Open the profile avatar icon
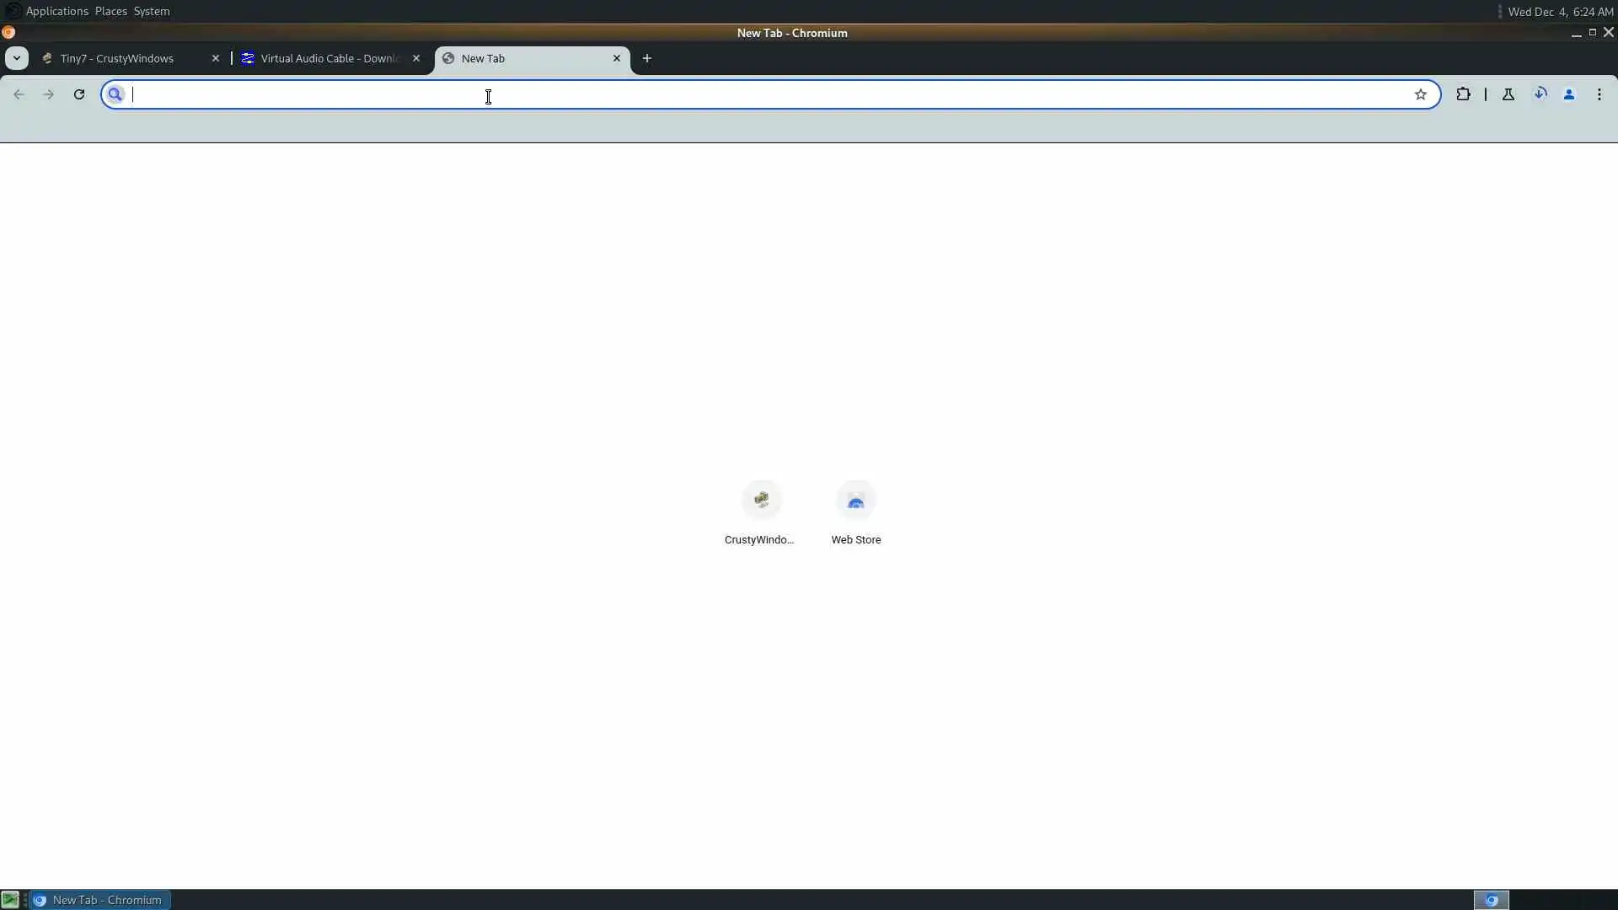1618x910 pixels. [1569, 94]
